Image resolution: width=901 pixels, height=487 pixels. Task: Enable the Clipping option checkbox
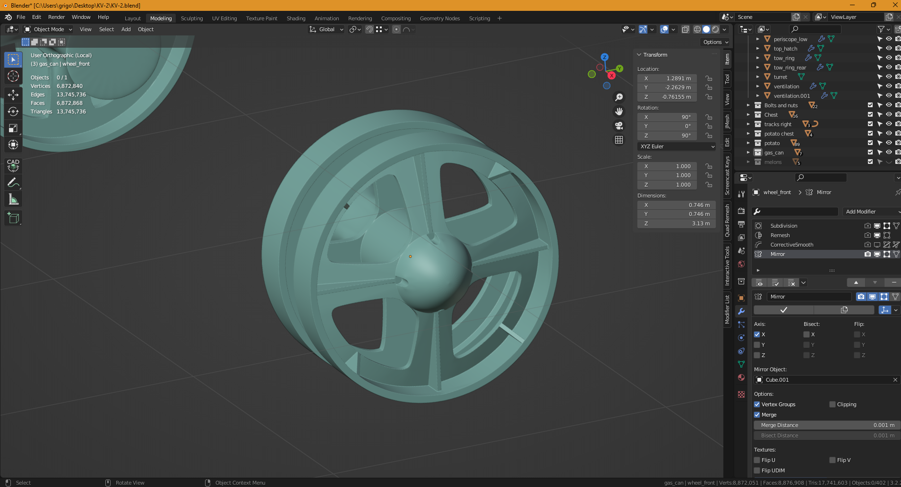(832, 404)
